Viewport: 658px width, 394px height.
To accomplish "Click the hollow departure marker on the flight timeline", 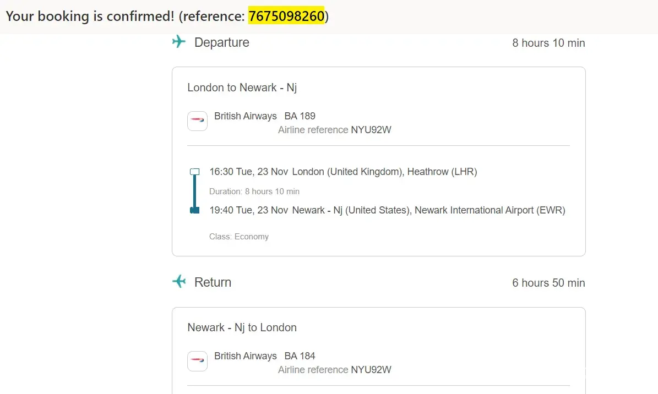I will (194, 172).
